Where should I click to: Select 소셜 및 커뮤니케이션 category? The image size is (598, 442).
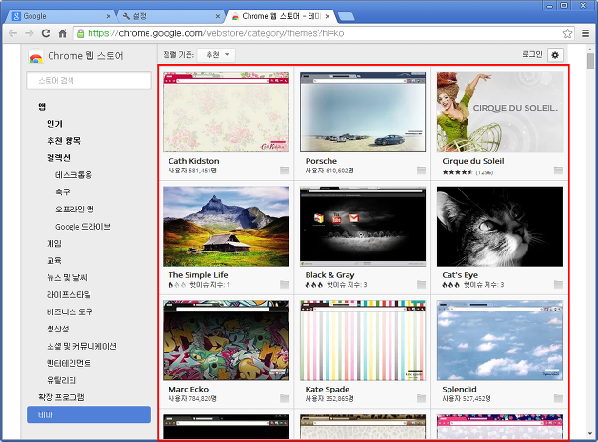pos(82,346)
